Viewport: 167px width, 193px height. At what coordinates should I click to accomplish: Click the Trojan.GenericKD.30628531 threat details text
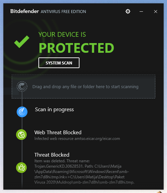tap(84, 172)
